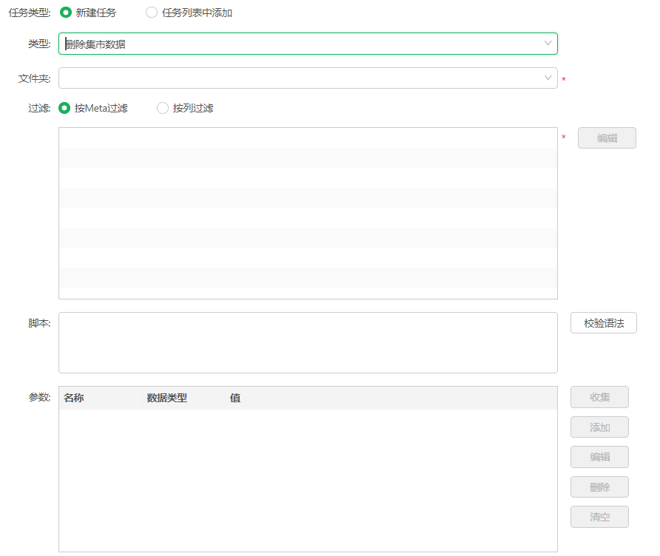
Task: Select the 任务列表中添加 radio option
Action: 152,13
